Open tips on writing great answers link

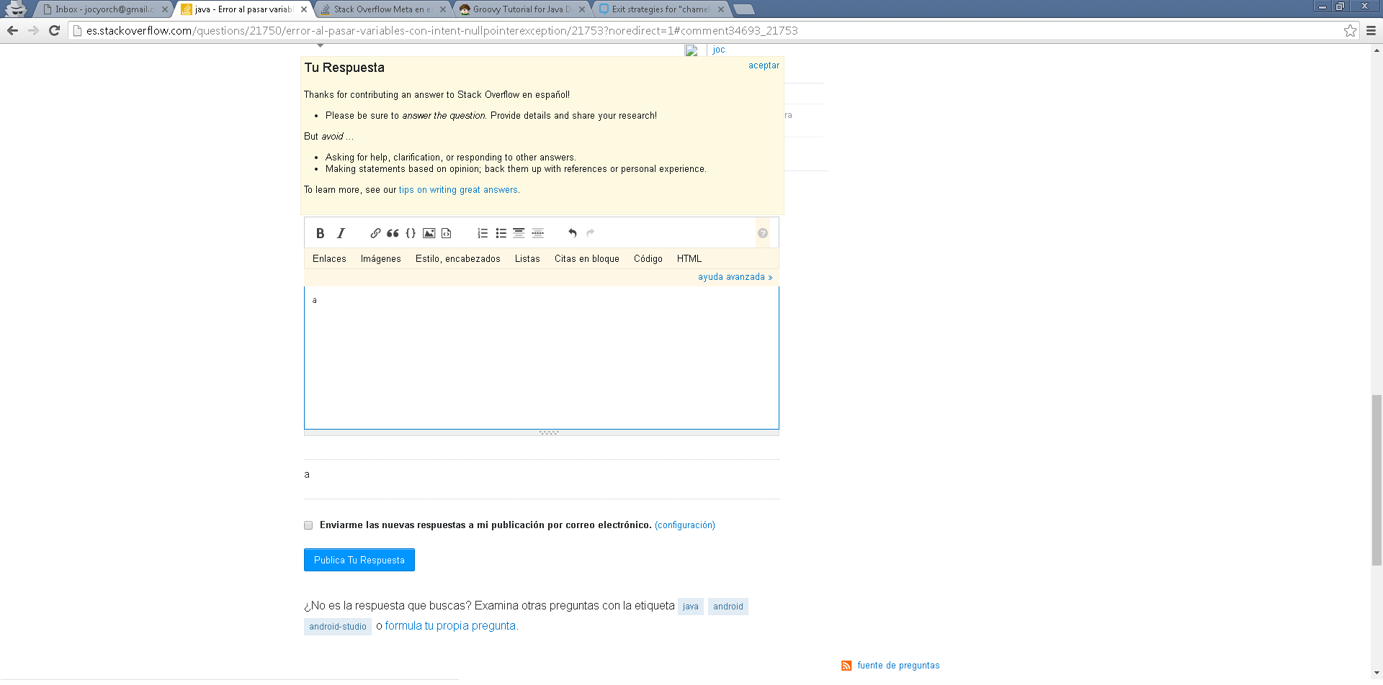tap(458, 190)
